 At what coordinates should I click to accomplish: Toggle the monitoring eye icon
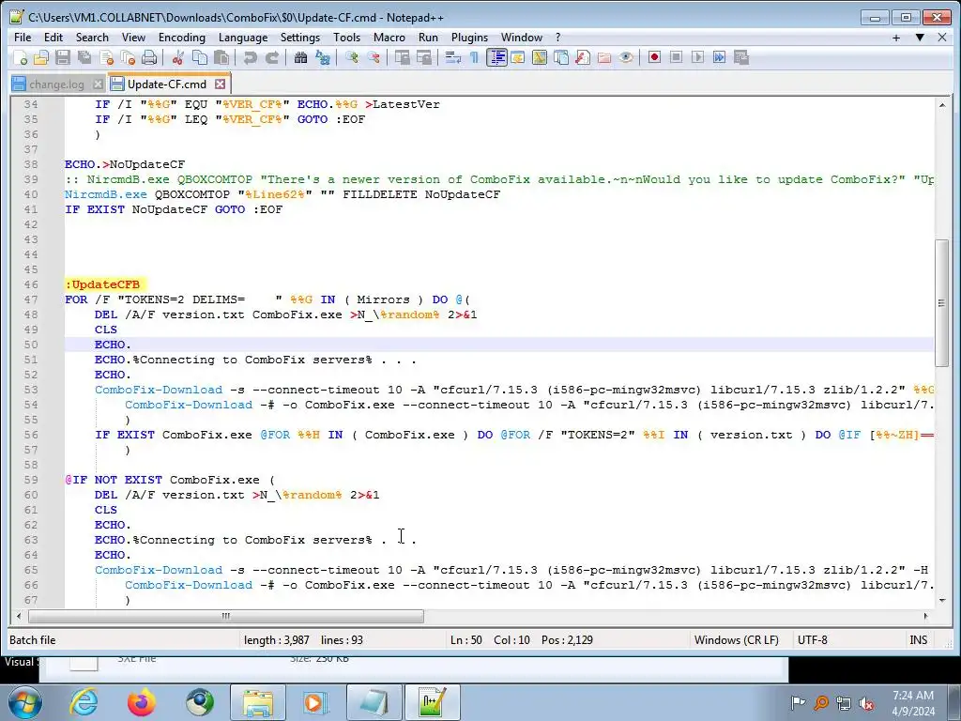click(626, 57)
